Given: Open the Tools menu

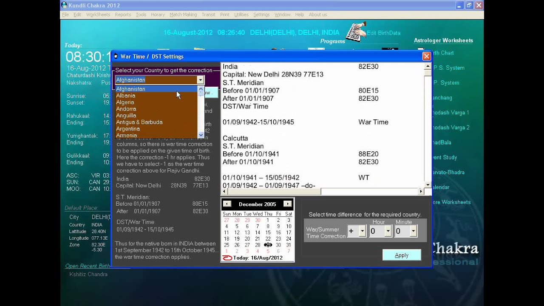Looking at the screenshot, I should [141, 14].
